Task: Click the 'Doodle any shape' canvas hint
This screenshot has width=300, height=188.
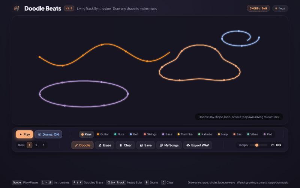Action: click(x=239, y=117)
